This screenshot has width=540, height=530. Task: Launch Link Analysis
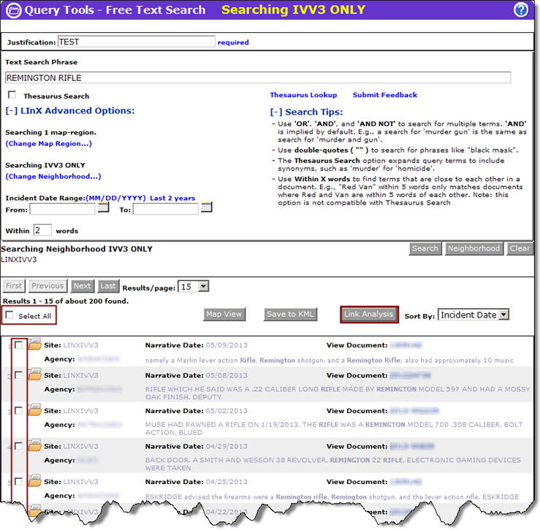point(368,314)
